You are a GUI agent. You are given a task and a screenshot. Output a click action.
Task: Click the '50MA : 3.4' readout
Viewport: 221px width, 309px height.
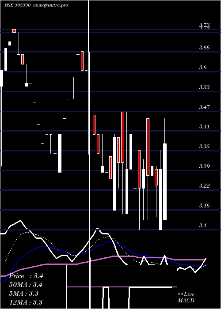point(26,285)
